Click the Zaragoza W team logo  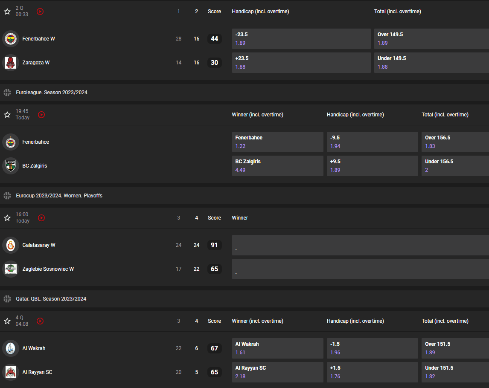(x=11, y=63)
